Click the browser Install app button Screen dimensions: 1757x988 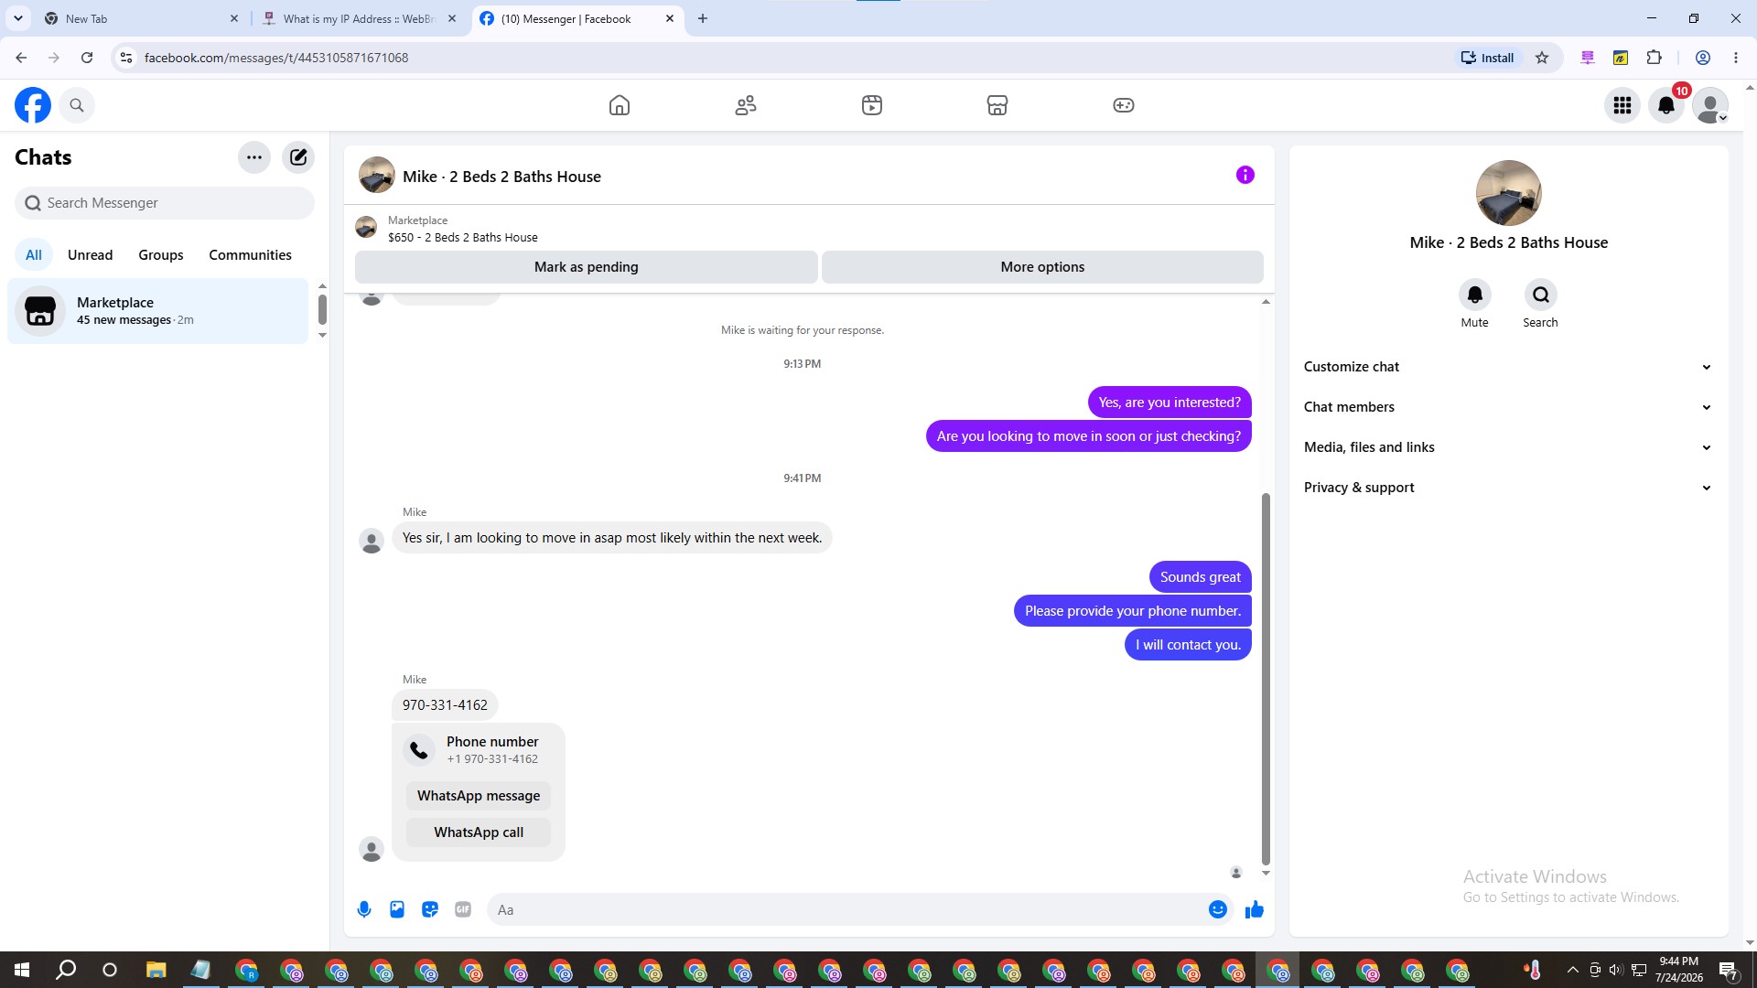point(1488,58)
